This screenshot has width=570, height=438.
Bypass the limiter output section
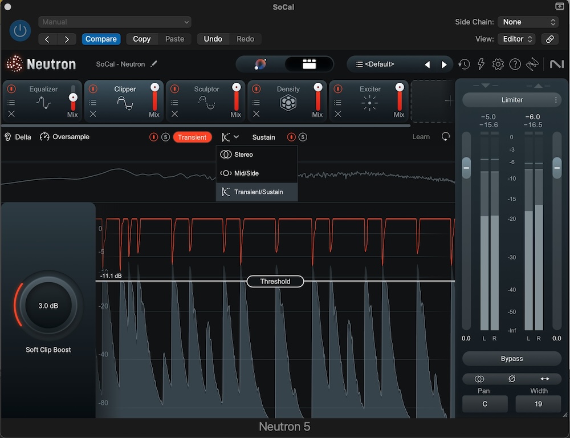[x=511, y=358]
